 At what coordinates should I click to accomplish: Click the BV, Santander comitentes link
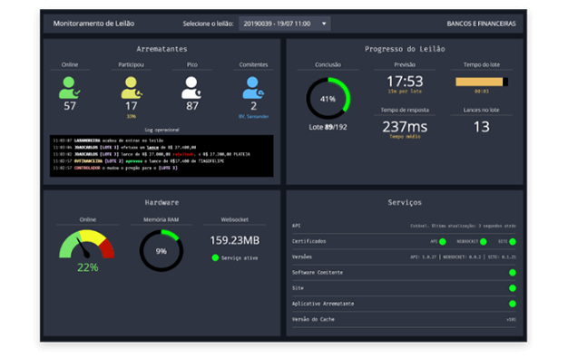coord(253,116)
